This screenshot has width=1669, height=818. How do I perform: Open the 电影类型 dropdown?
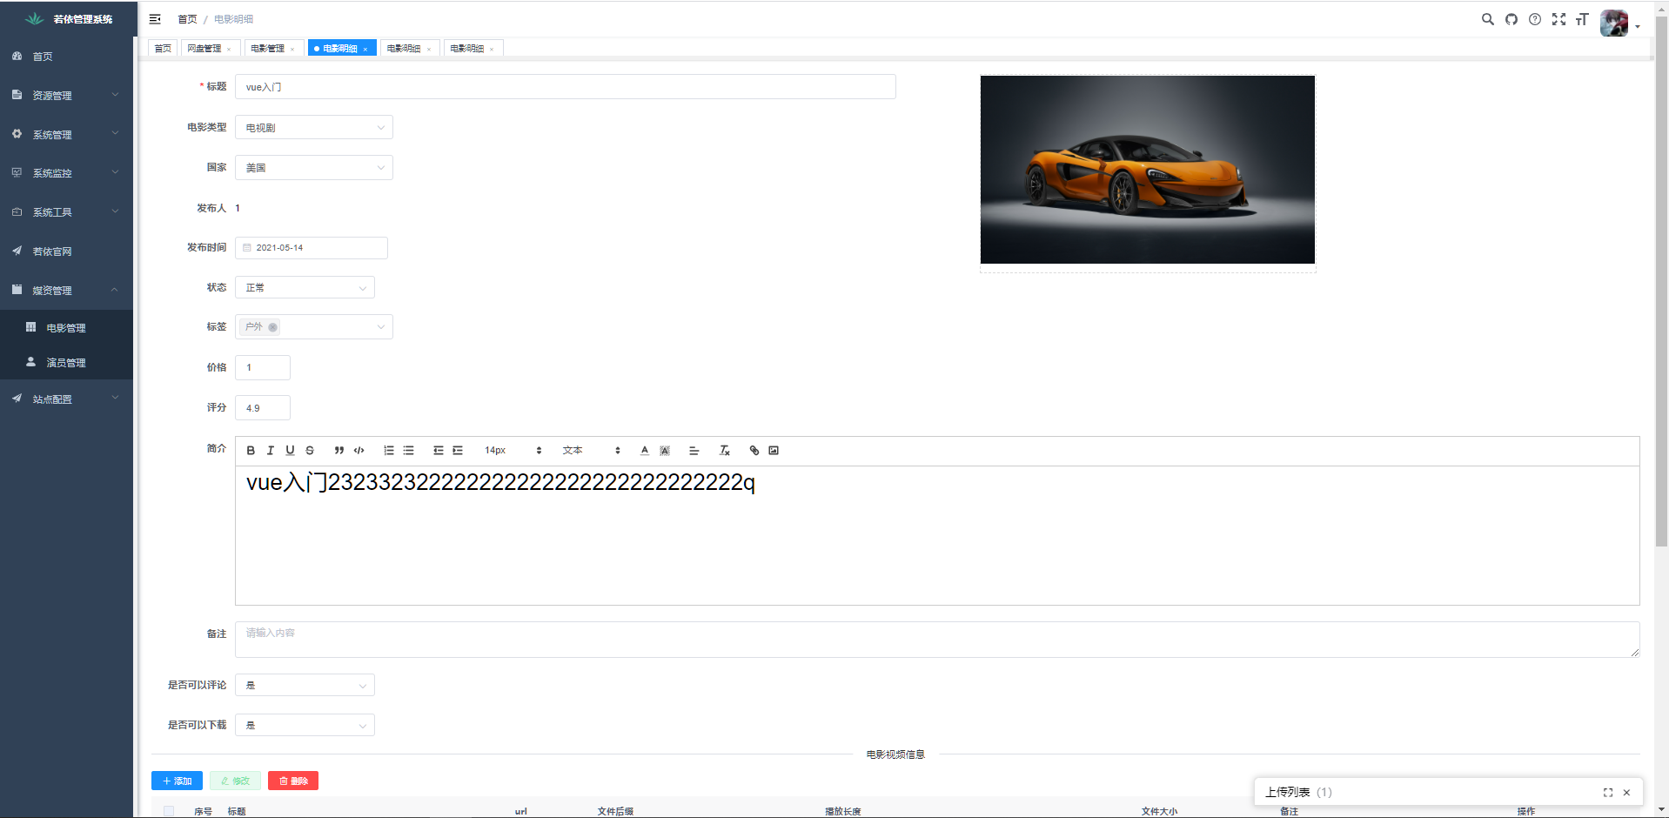pos(313,128)
